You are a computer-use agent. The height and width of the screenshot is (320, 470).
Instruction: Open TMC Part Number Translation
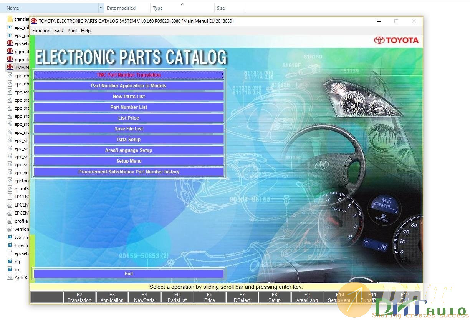tap(129, 75)
